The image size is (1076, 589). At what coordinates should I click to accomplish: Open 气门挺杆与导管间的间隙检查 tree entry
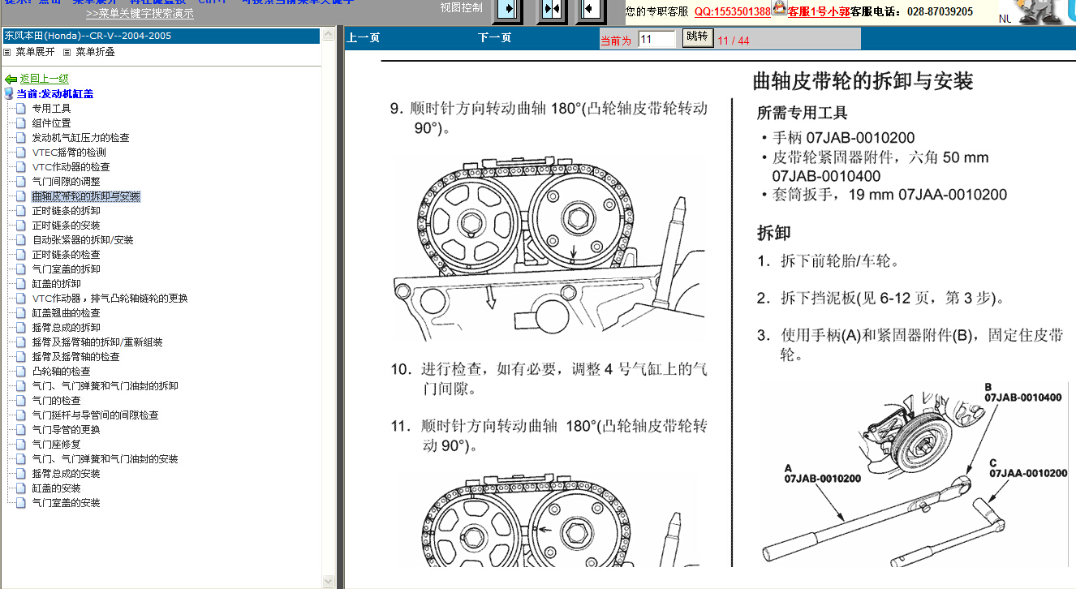coord(95,415)
